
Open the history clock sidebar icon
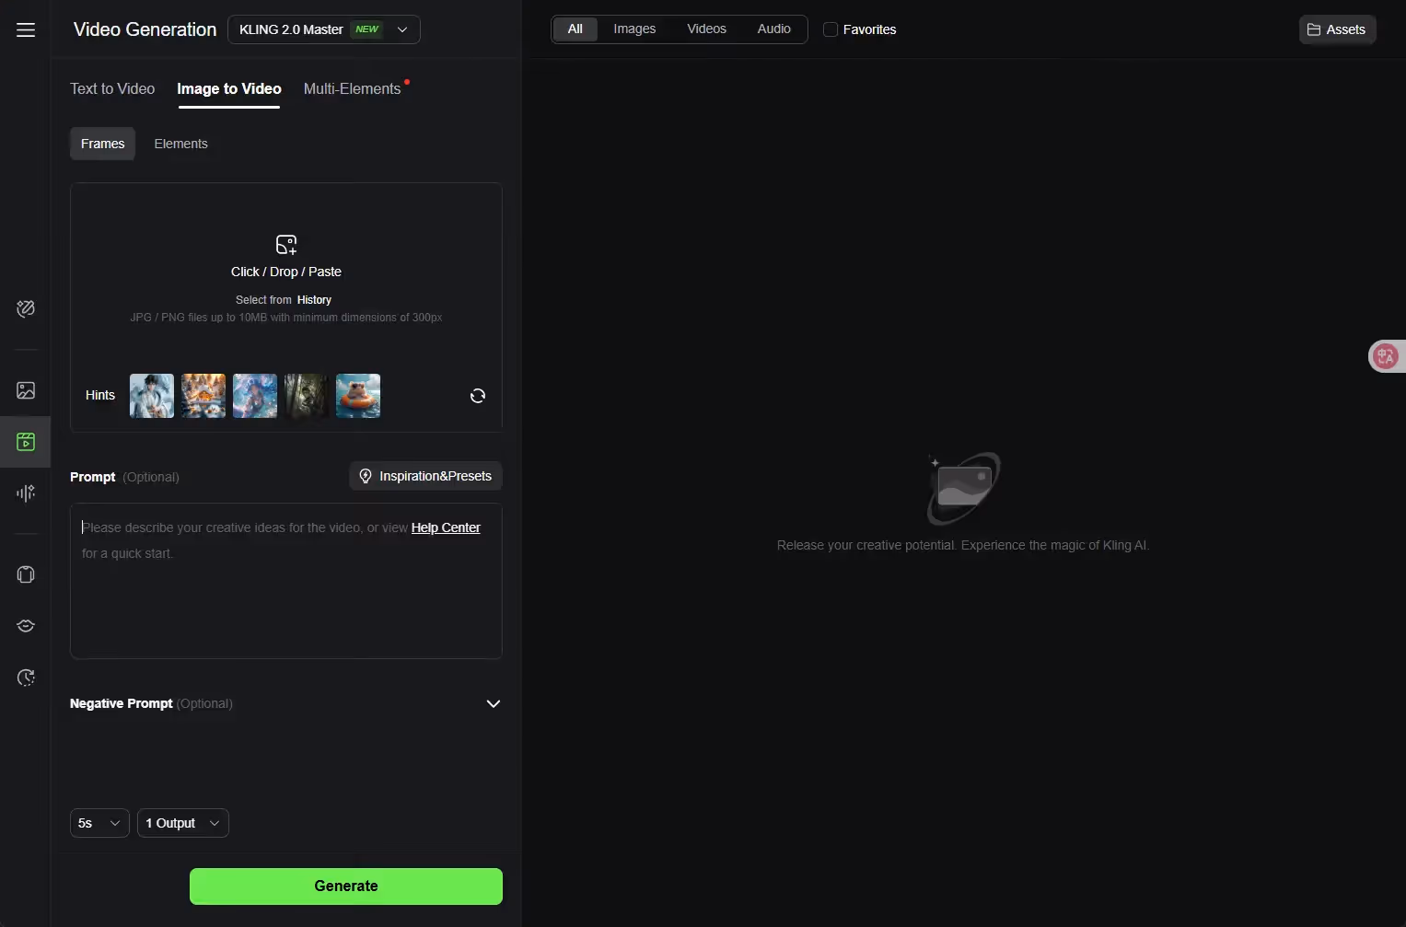click(x=26, y=678)
